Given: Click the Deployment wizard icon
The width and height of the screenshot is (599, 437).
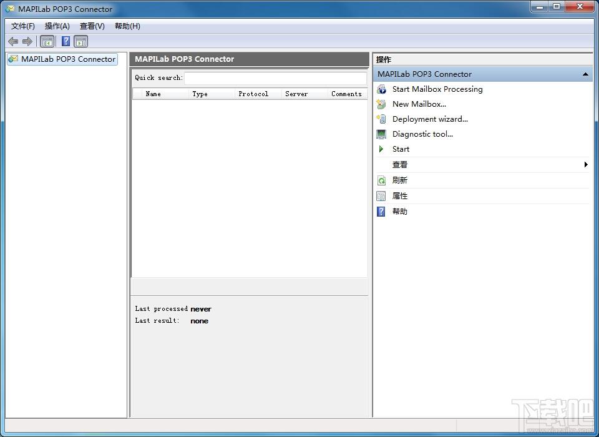Looking at the screenshot, I should coord(381,119).
